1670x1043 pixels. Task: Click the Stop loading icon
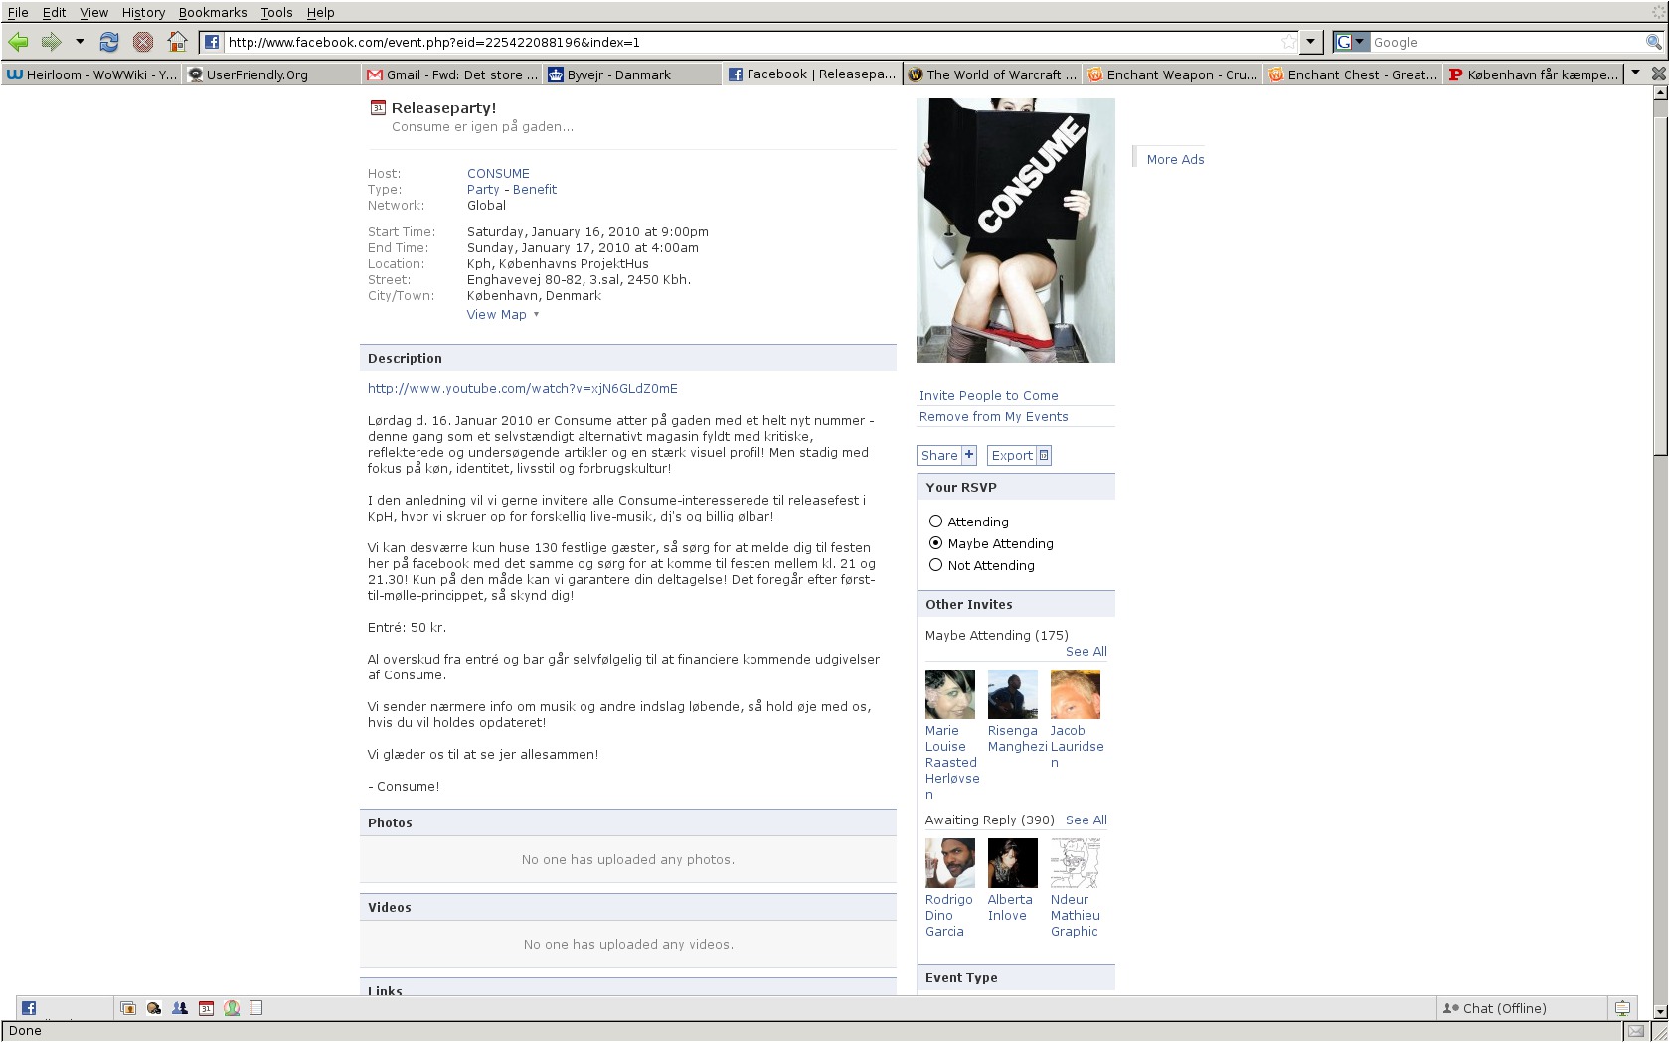click(143, 42)
